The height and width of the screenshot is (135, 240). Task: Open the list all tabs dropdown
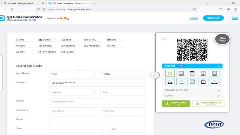click(x=208, y=3)
